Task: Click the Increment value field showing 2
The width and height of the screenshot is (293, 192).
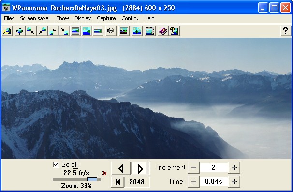Action: pyautogui.click(x=214, y=167)
